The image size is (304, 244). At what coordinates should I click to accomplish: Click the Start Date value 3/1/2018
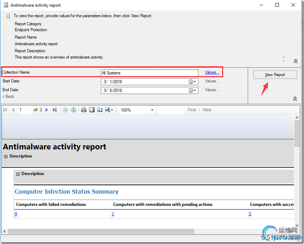click(113, 82)
